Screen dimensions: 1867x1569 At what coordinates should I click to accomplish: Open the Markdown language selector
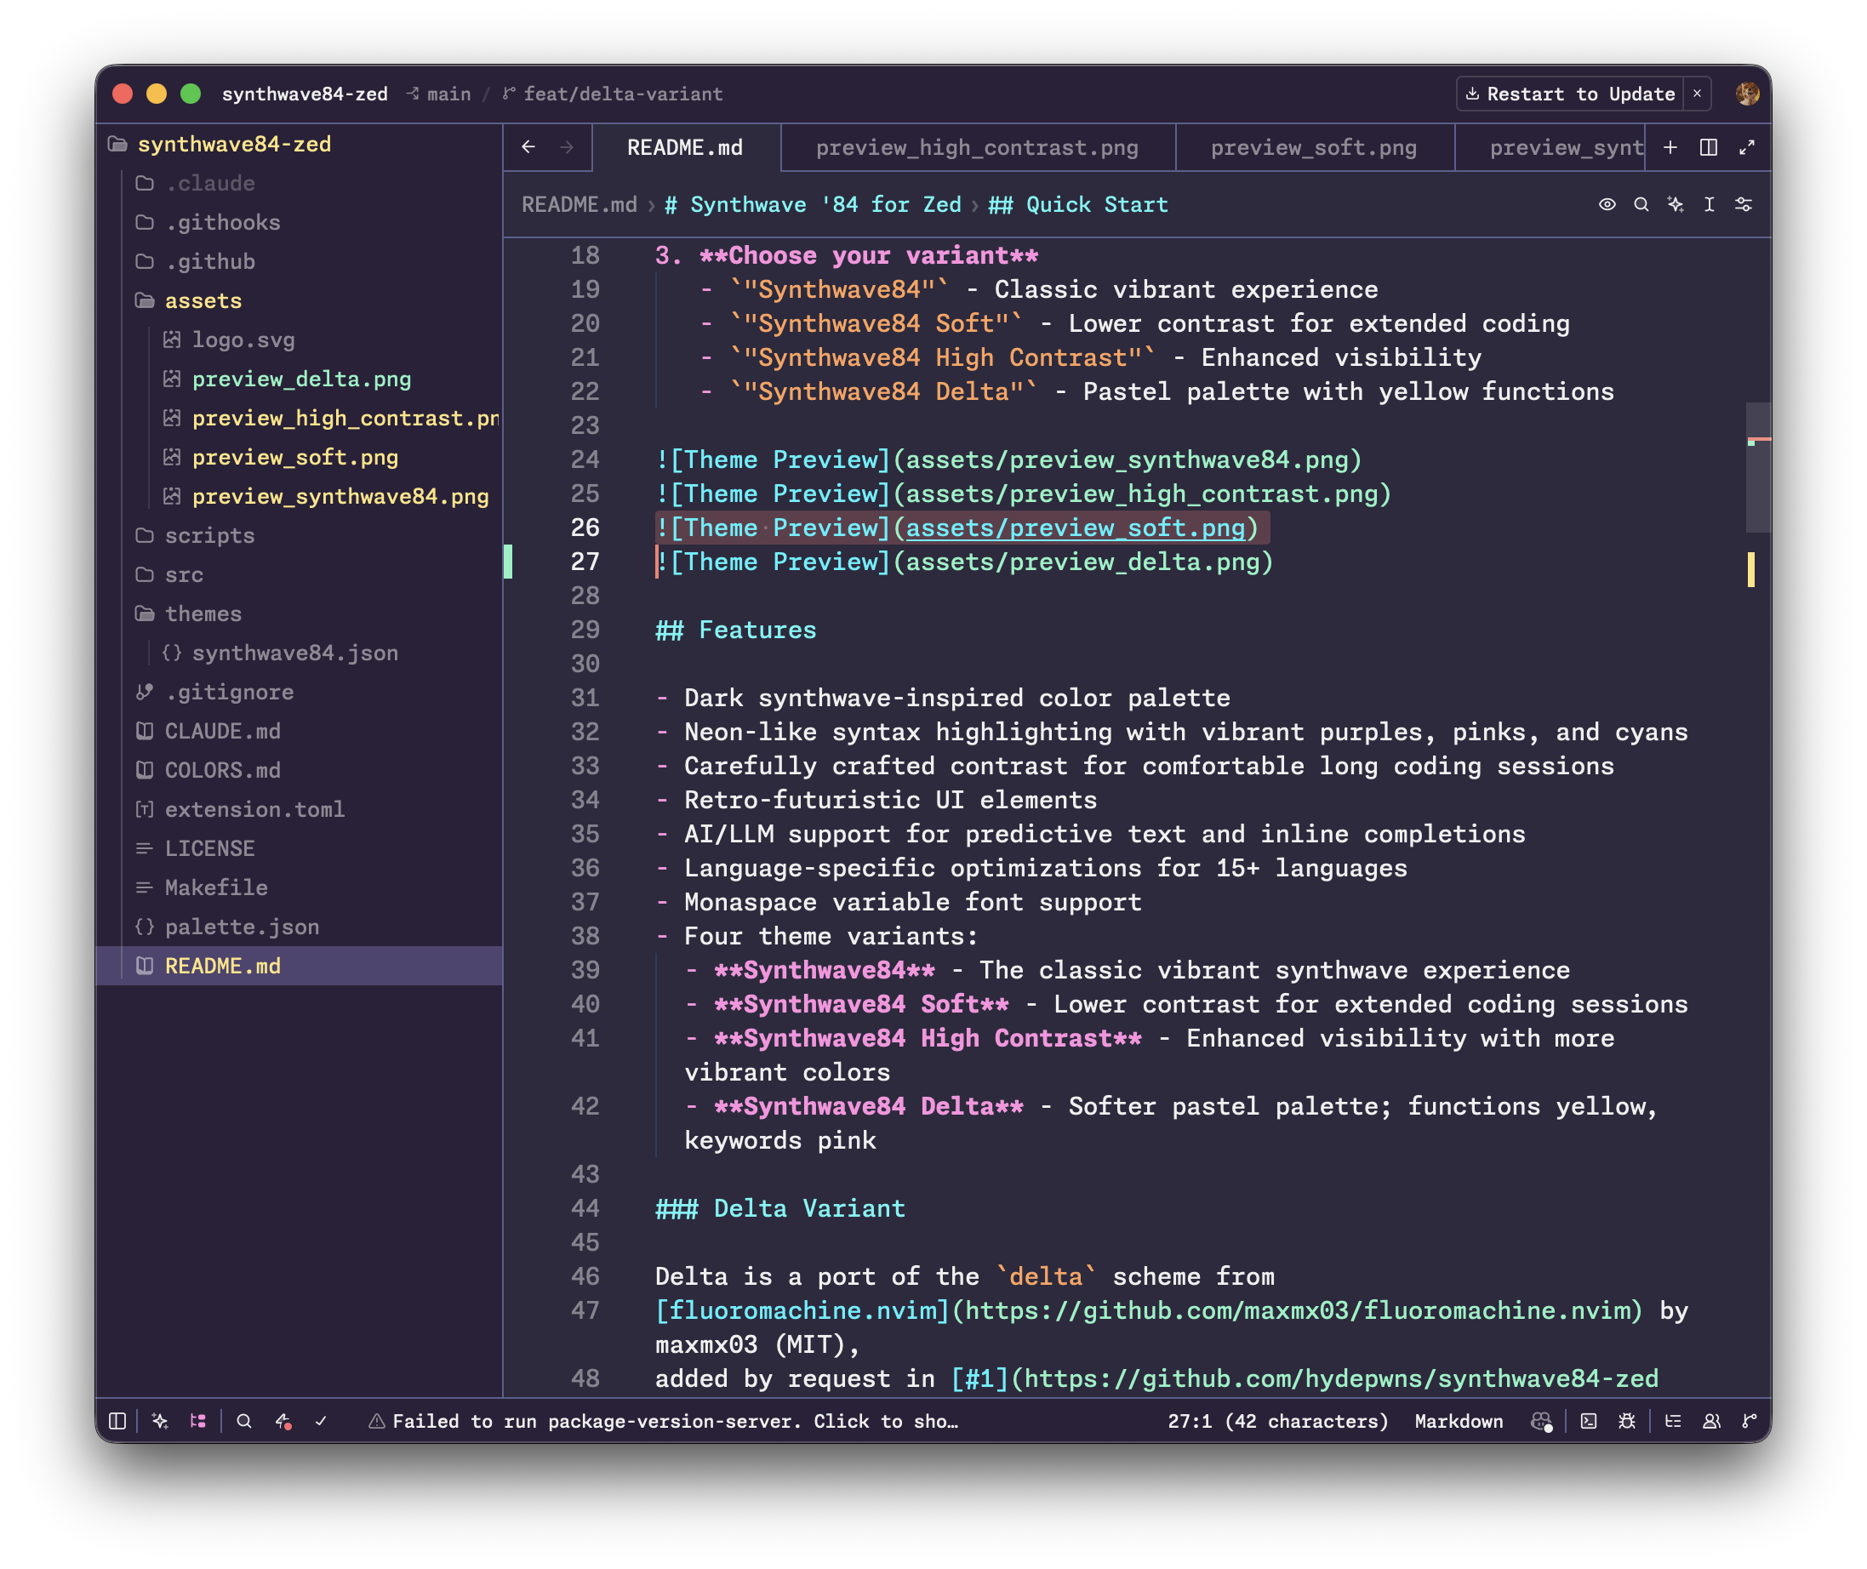1459,1421
